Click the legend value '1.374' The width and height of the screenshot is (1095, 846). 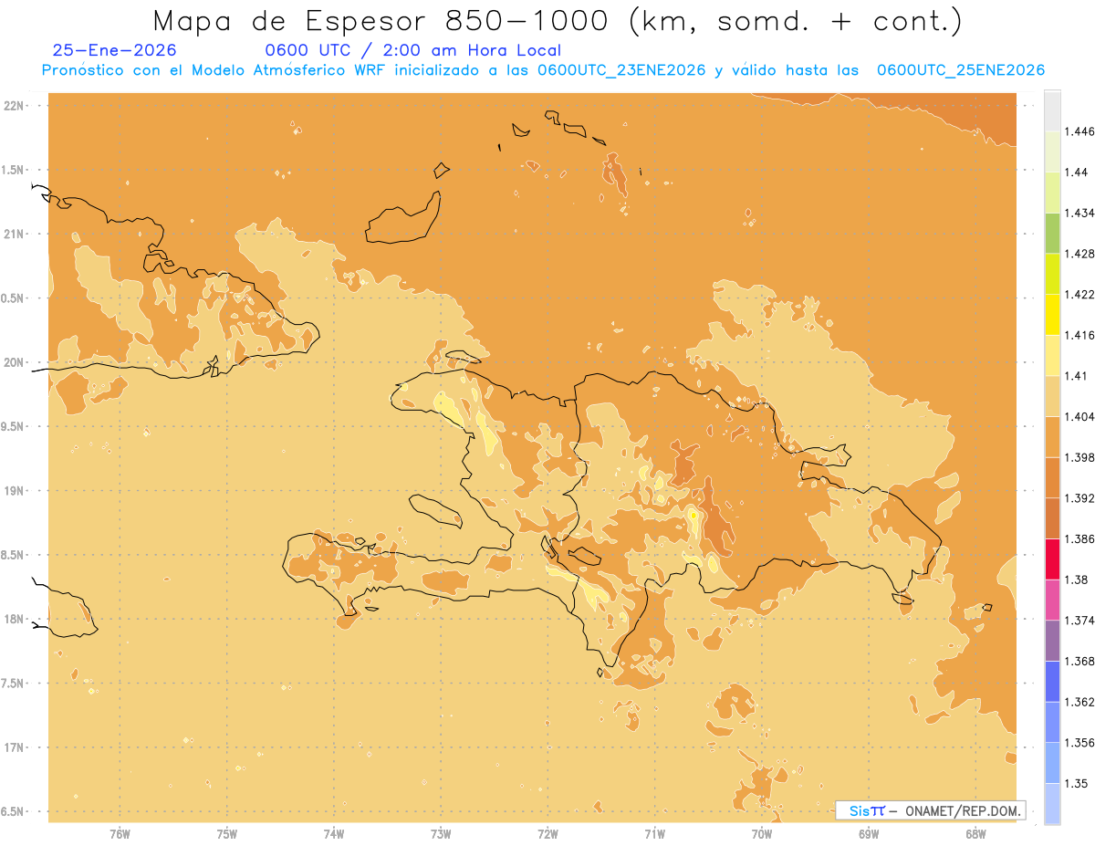(1079, 621)
